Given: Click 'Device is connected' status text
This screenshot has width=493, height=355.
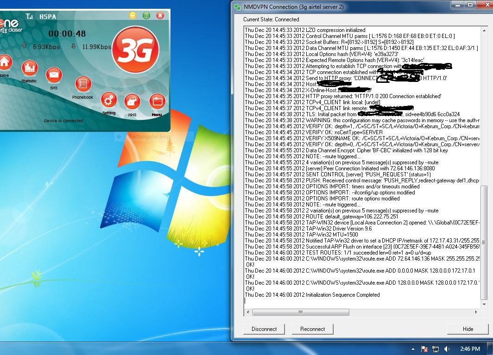Looking at the screenshot, I should (63, 121).
